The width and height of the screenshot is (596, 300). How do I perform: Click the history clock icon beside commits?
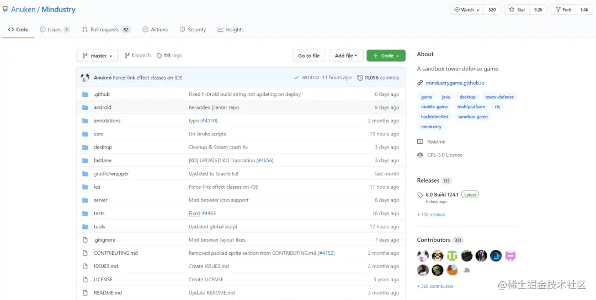(360, 78)
